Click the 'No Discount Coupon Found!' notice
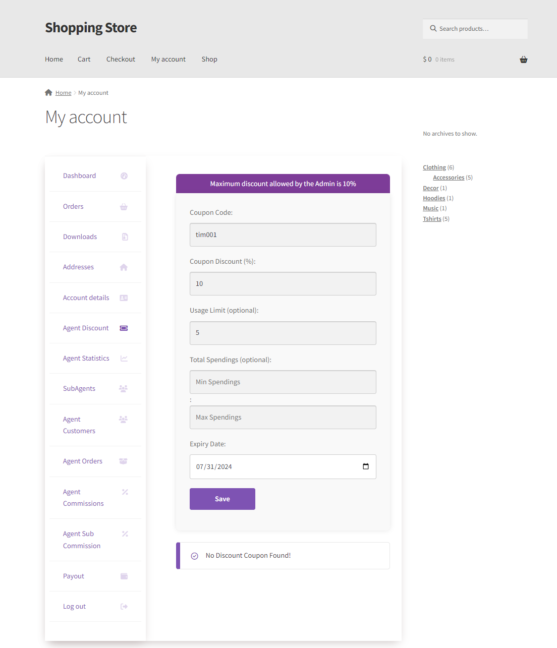This screenshot has height=648, width=557. click(283, 556)
